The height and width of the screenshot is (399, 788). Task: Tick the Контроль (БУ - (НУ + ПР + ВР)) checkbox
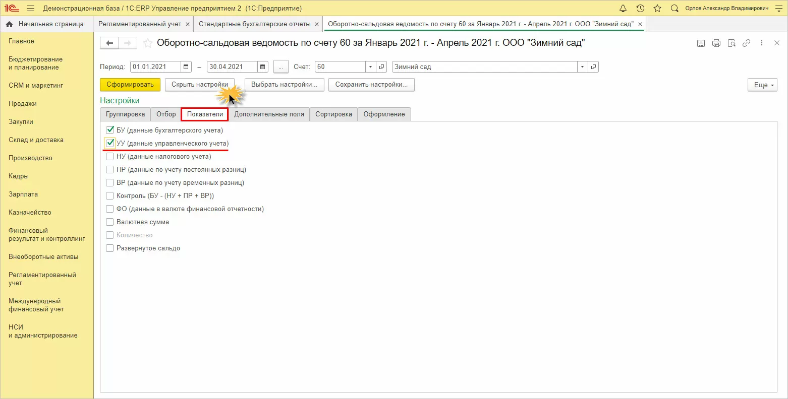pyautogui.click(x=110, y=196)
